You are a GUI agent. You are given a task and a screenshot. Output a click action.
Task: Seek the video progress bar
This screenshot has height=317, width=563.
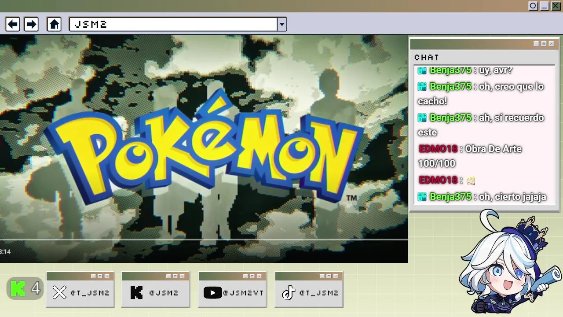pyautogui.click(x=204, y=240)
